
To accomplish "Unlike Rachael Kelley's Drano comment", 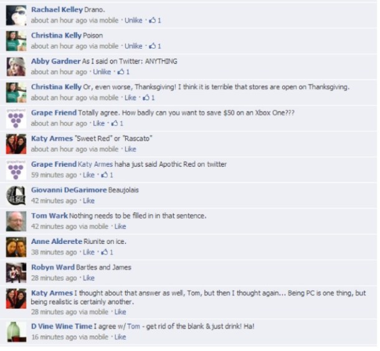I will click(x=133, y=21).
